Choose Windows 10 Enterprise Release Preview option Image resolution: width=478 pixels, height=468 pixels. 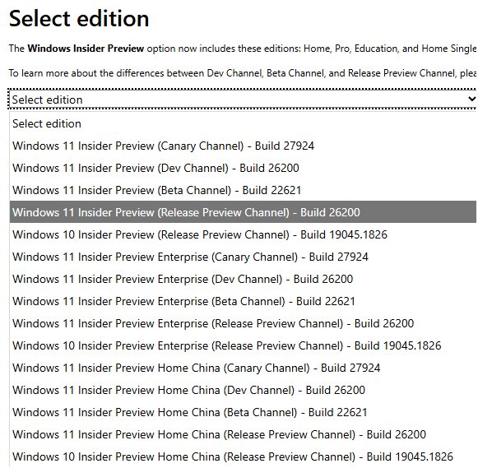click(243, 345)
